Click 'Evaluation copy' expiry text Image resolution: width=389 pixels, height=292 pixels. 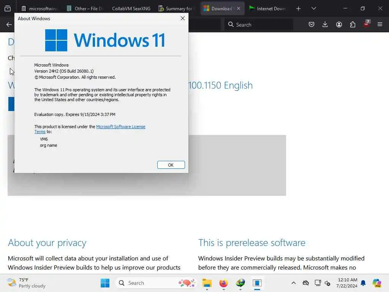(75, 114)
